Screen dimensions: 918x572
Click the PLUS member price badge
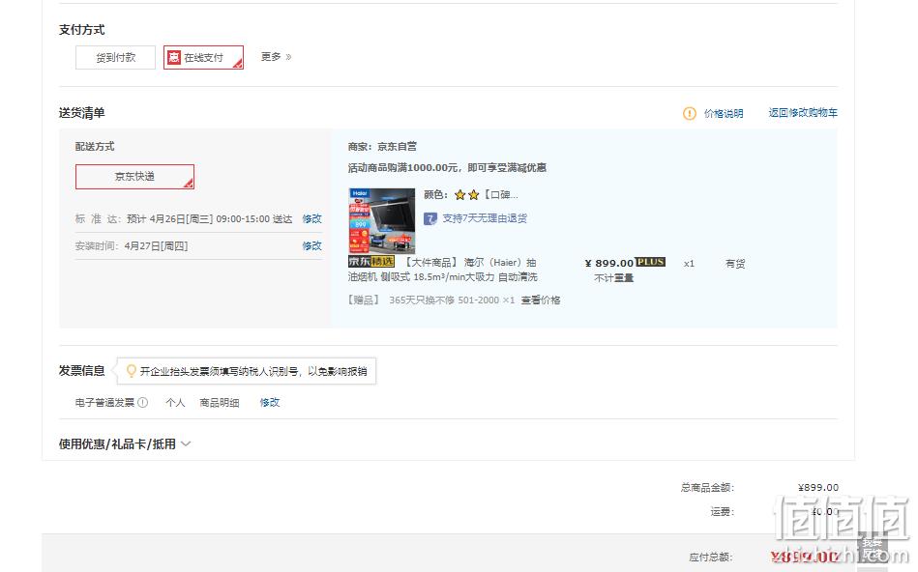pyautogui.click(x=650, y=262)
